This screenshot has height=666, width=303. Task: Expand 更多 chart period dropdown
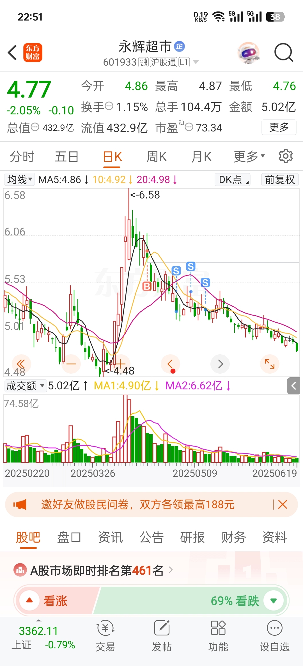[x=249, y=156]
